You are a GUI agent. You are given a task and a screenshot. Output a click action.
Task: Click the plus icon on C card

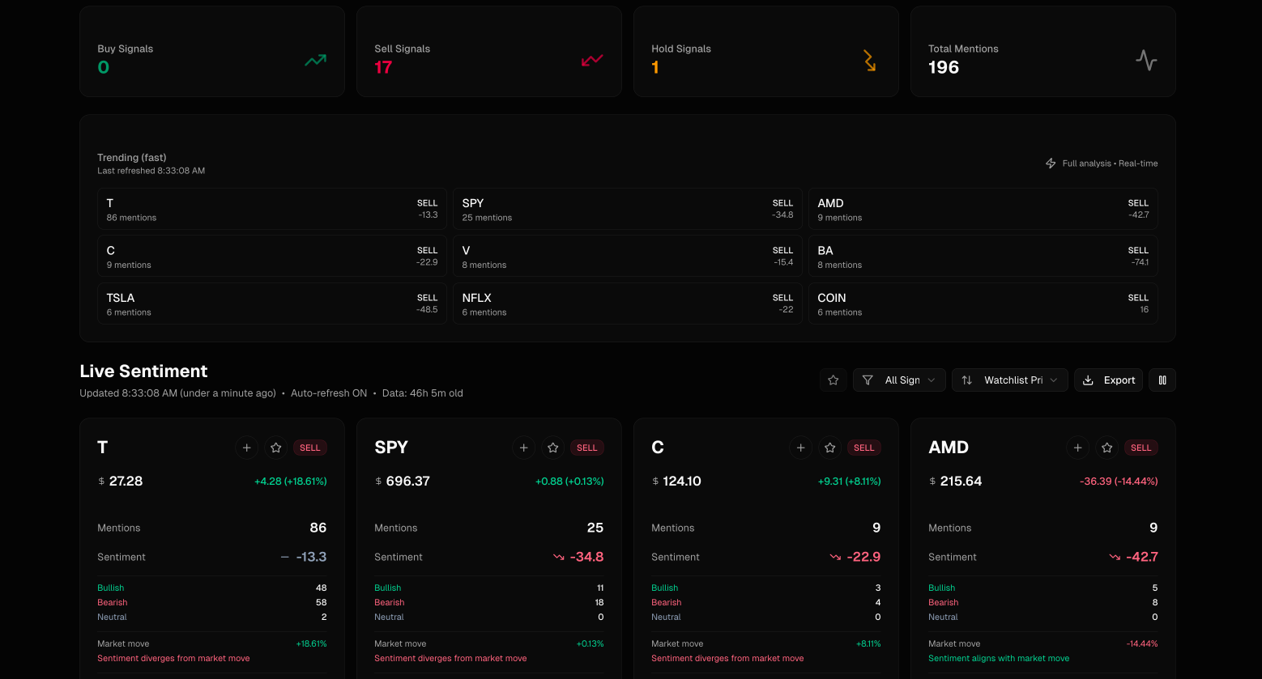pos(801,448)
